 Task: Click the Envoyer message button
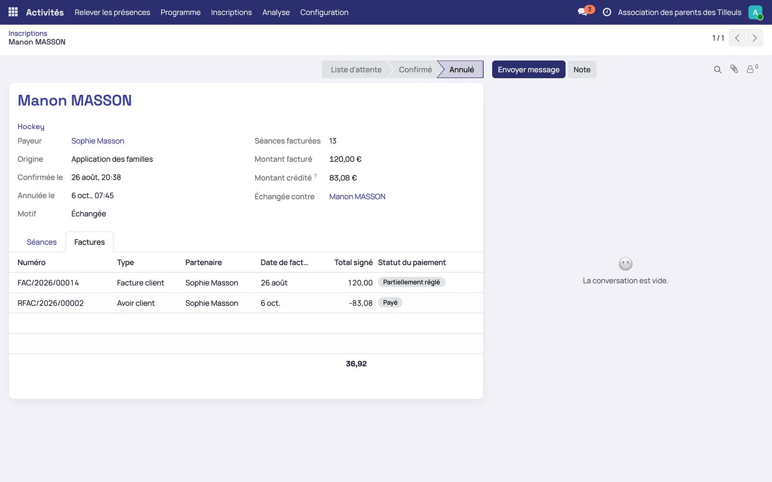tap(529, 69)
